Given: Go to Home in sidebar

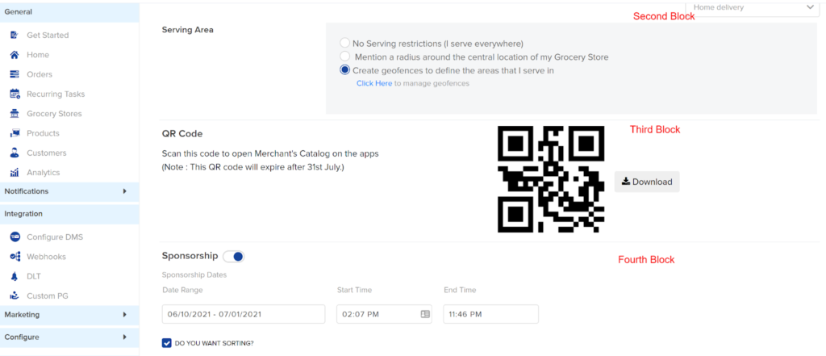Looking at the screenshot, I should tap(38, 55).
